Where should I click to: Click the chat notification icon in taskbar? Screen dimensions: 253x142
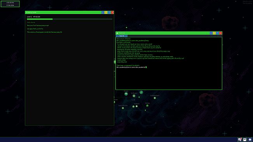[x=240, y=139]
